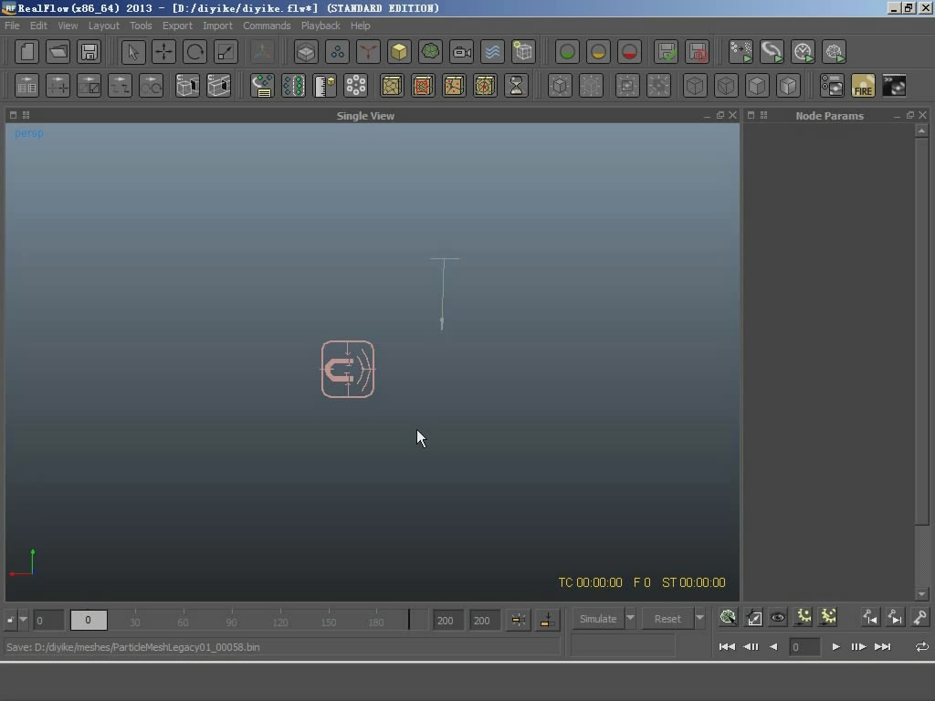The width and height of the screenshot is (935, 701).
Task: Toggle the last solid cube shading icon
Action: point(788,85)
